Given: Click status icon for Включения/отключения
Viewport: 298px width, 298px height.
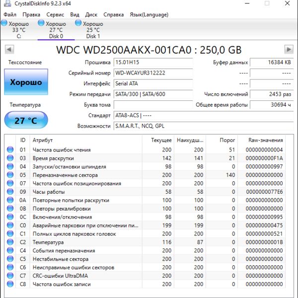Looking at the screenshot, I should click(x=10, y=217).
